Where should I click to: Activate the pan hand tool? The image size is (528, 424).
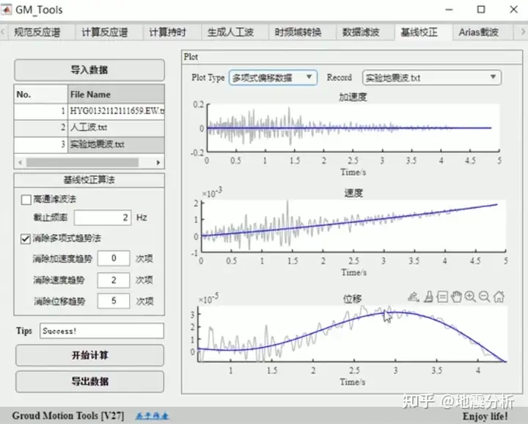pos(456,296)
